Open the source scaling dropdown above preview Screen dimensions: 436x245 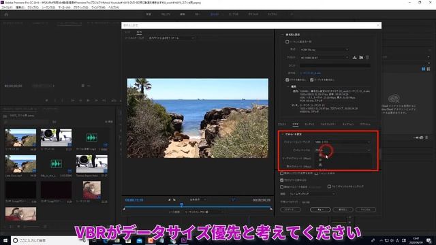(x=171, y=38)
